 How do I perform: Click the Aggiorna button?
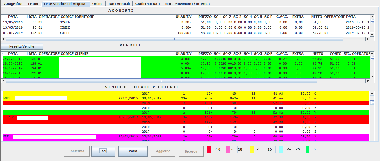[x=163, y=151]
